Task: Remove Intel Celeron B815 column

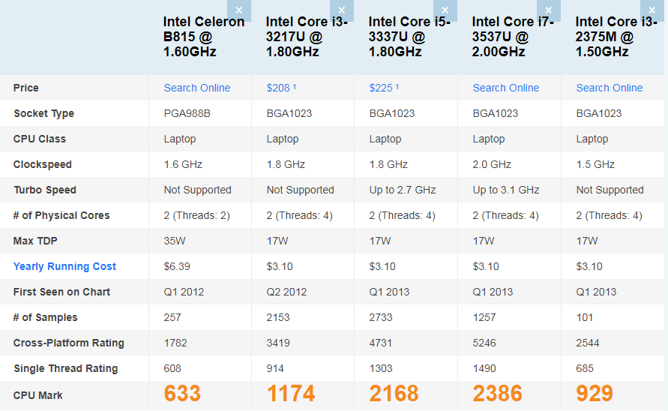Action: (238, 10)
